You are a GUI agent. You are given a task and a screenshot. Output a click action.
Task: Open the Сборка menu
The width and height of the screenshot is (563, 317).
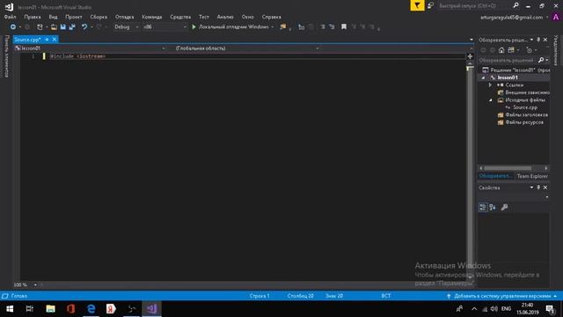click(99, 17)
